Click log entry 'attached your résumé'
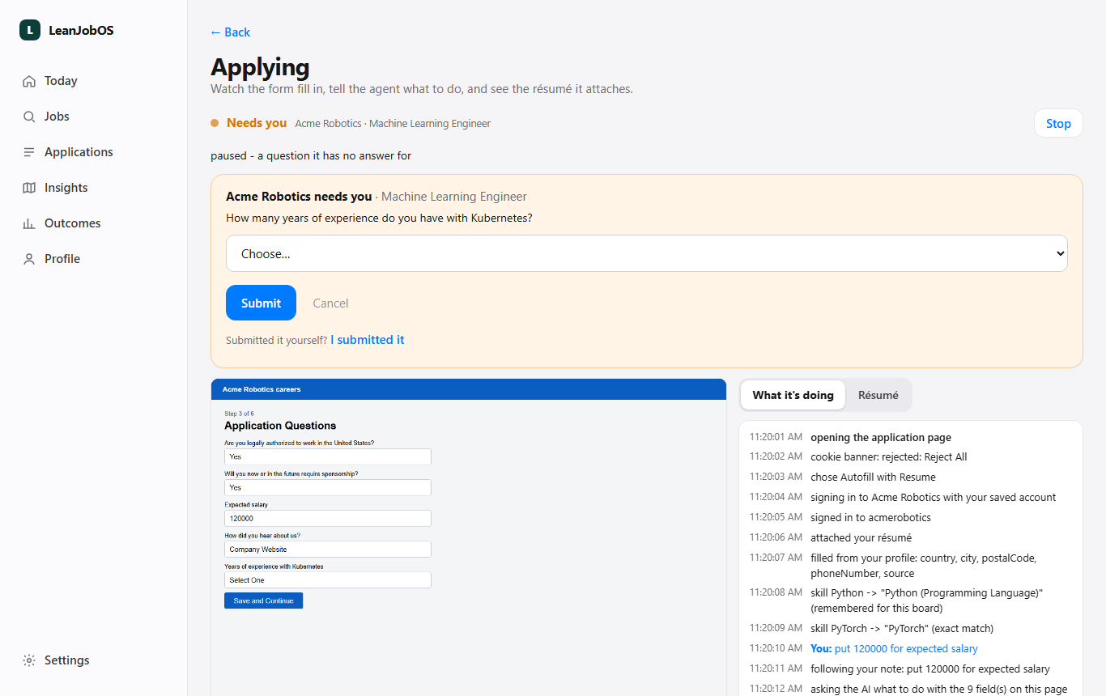1106x696 pixels. point(861,538)
